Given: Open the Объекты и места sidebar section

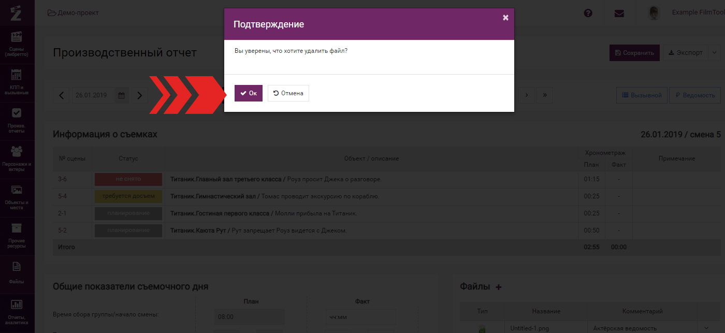Looking at the screenshot, I should [17, 197].
